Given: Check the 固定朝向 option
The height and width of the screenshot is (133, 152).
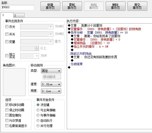Looking at the screenshot, I should pos(7,115).
